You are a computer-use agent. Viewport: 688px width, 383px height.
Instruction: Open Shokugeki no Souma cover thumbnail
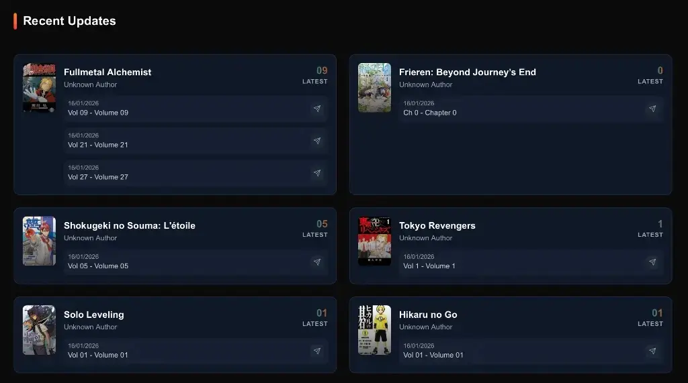[x=39, y=241]
